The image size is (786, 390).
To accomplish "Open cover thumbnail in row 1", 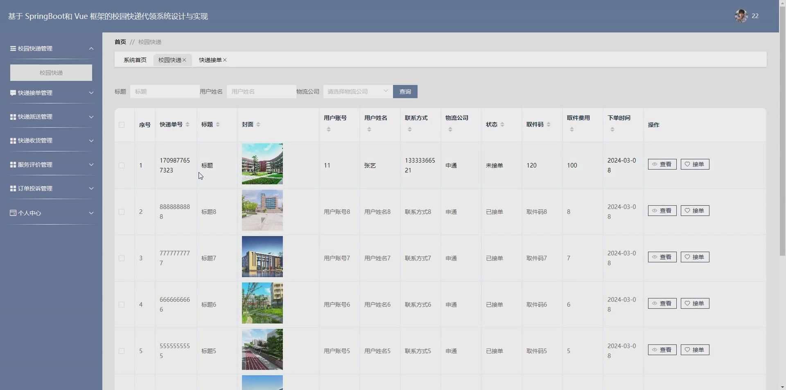I will click(262, 164).
